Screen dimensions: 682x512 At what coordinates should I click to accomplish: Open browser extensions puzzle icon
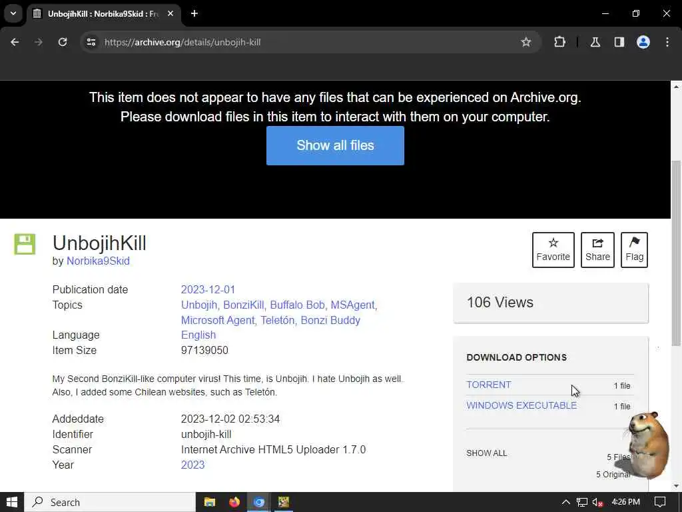[559, 42]
